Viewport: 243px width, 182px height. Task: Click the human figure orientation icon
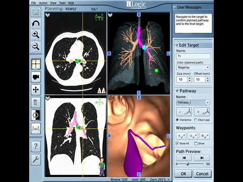(102, 167)
